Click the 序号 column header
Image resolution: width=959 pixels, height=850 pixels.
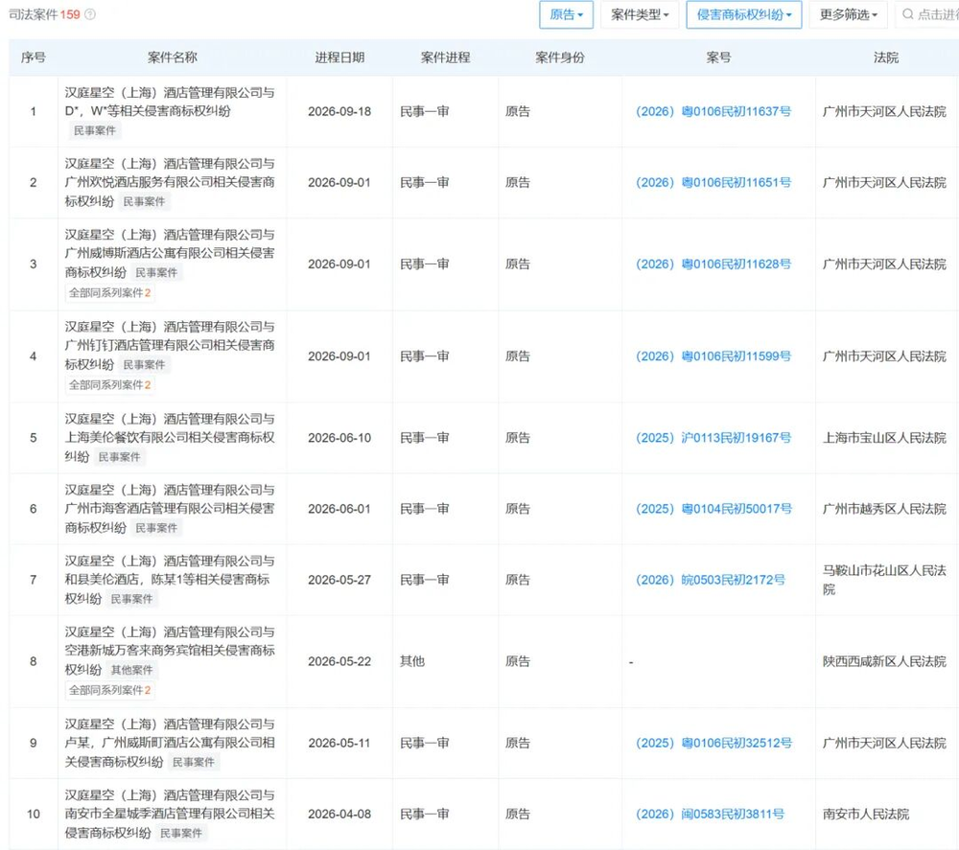point(33,57)
